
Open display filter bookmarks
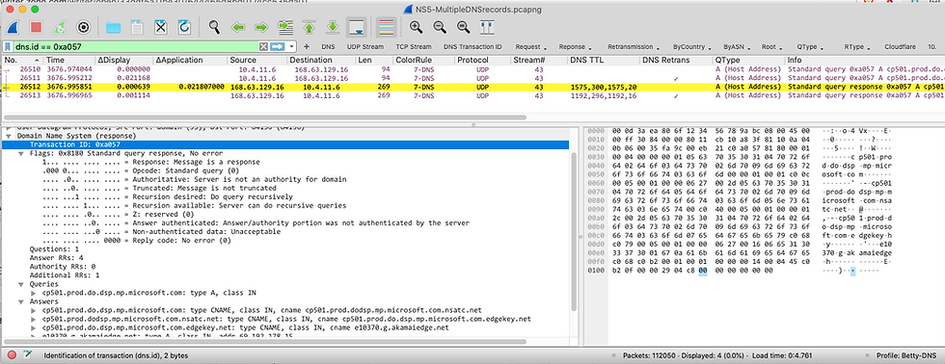8,46
